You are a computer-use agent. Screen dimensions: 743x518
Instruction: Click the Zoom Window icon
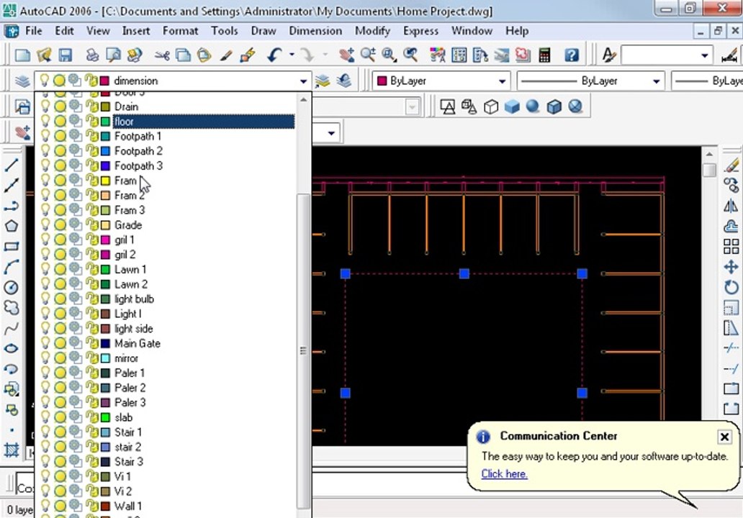click(389, 55)
